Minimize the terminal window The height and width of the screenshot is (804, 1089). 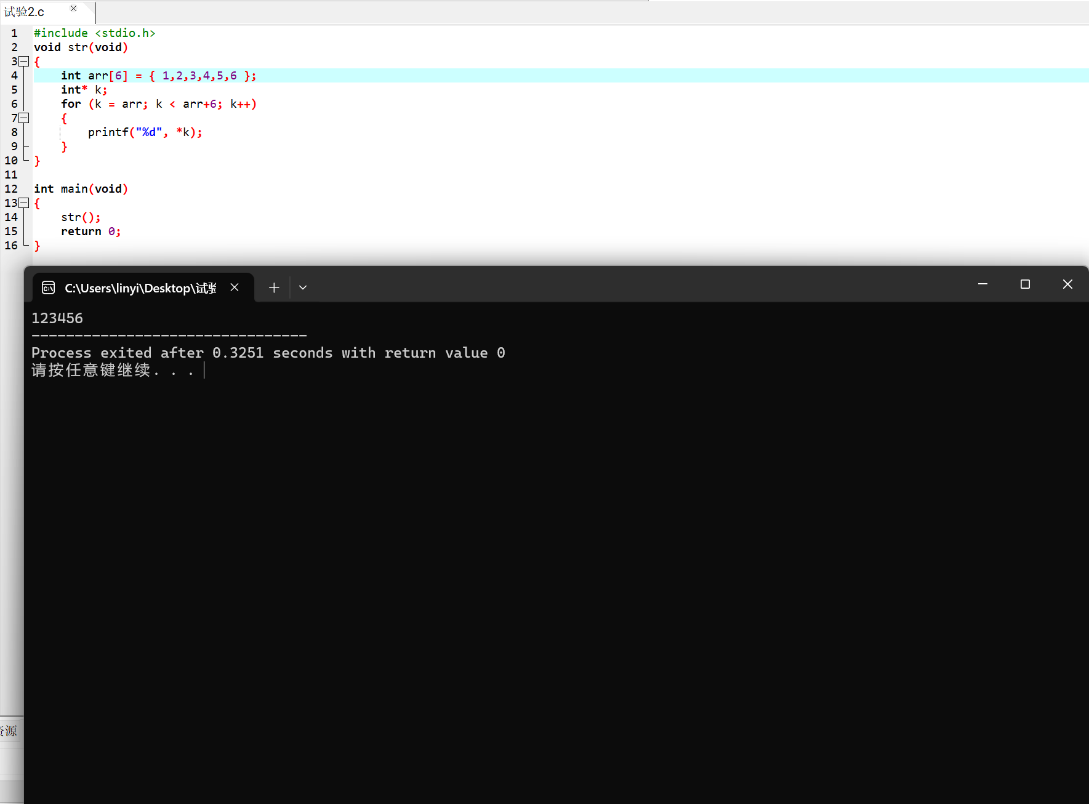coord(983,284)
